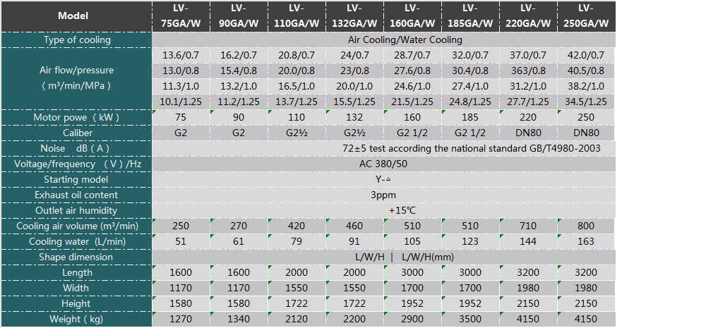This screenshot has width=706, height=328.
Task: Click the cooling water value 105
Action: [x=412, y=242]
